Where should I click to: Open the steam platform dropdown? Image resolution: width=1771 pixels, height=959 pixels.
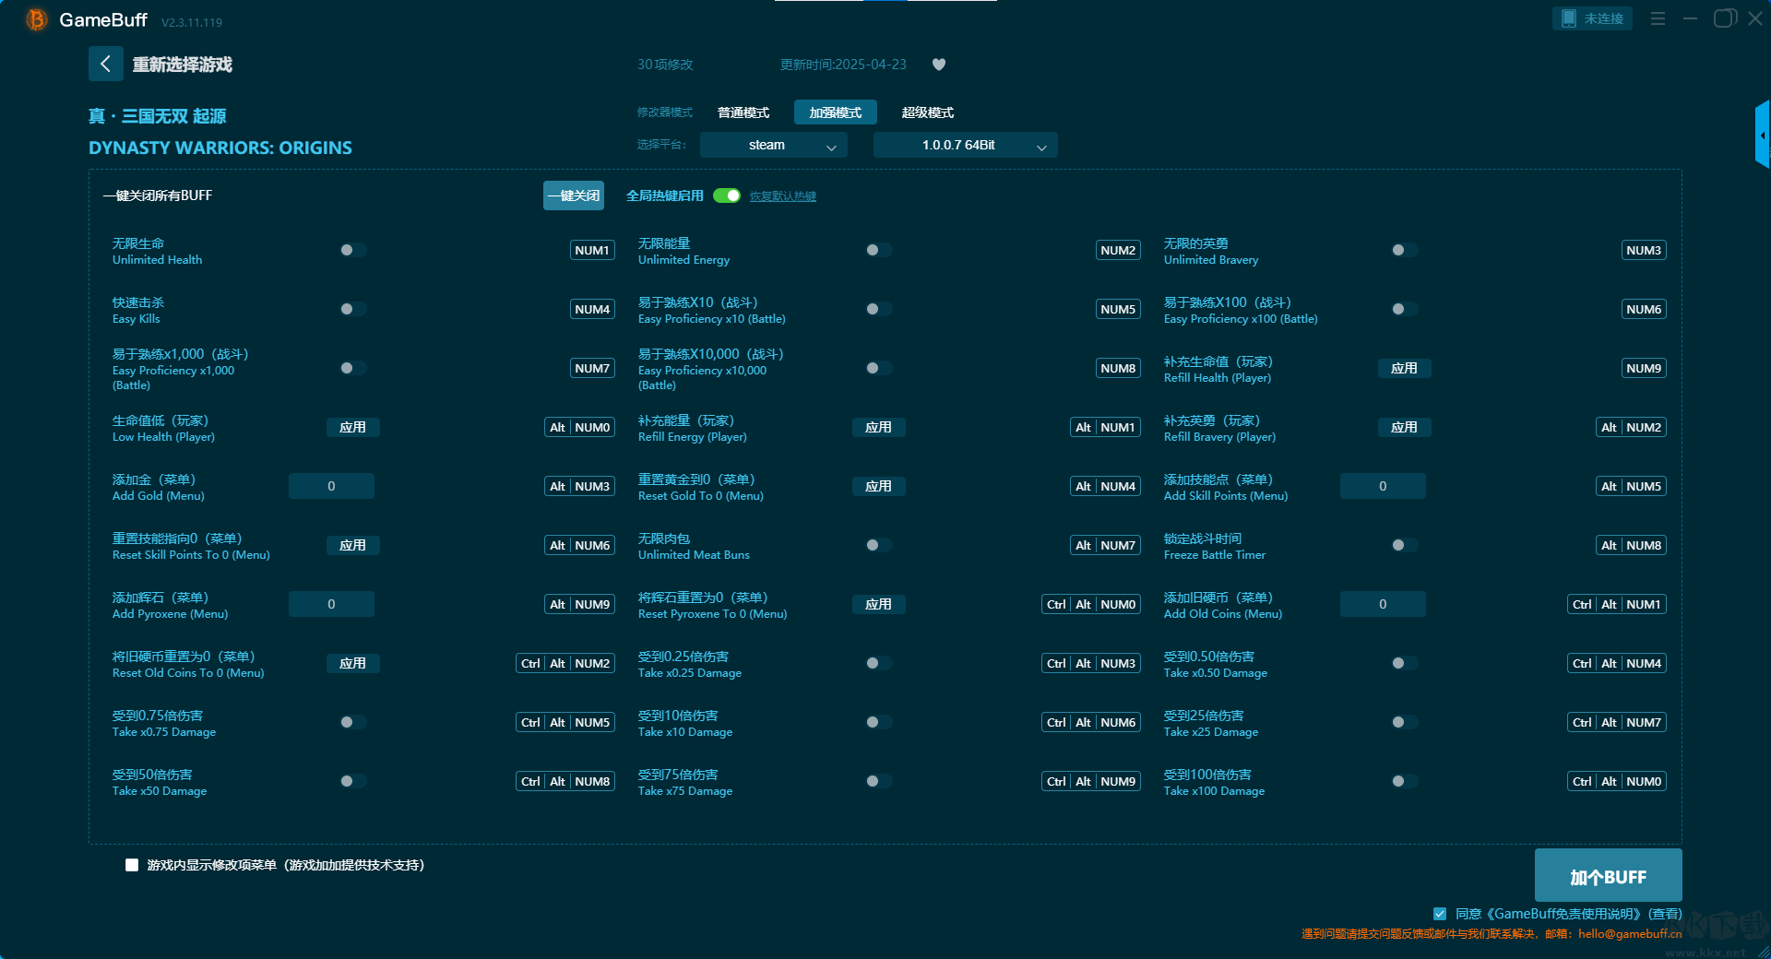pos(773,145)
